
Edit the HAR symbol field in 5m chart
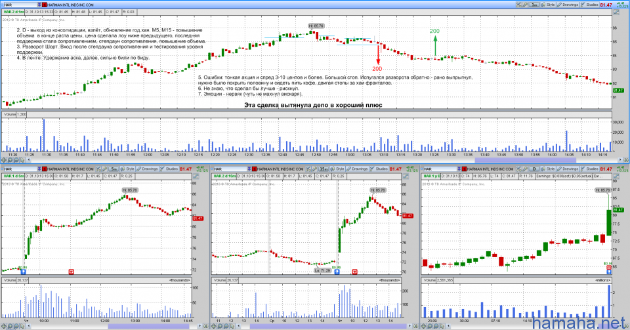[x=20, y=169]
